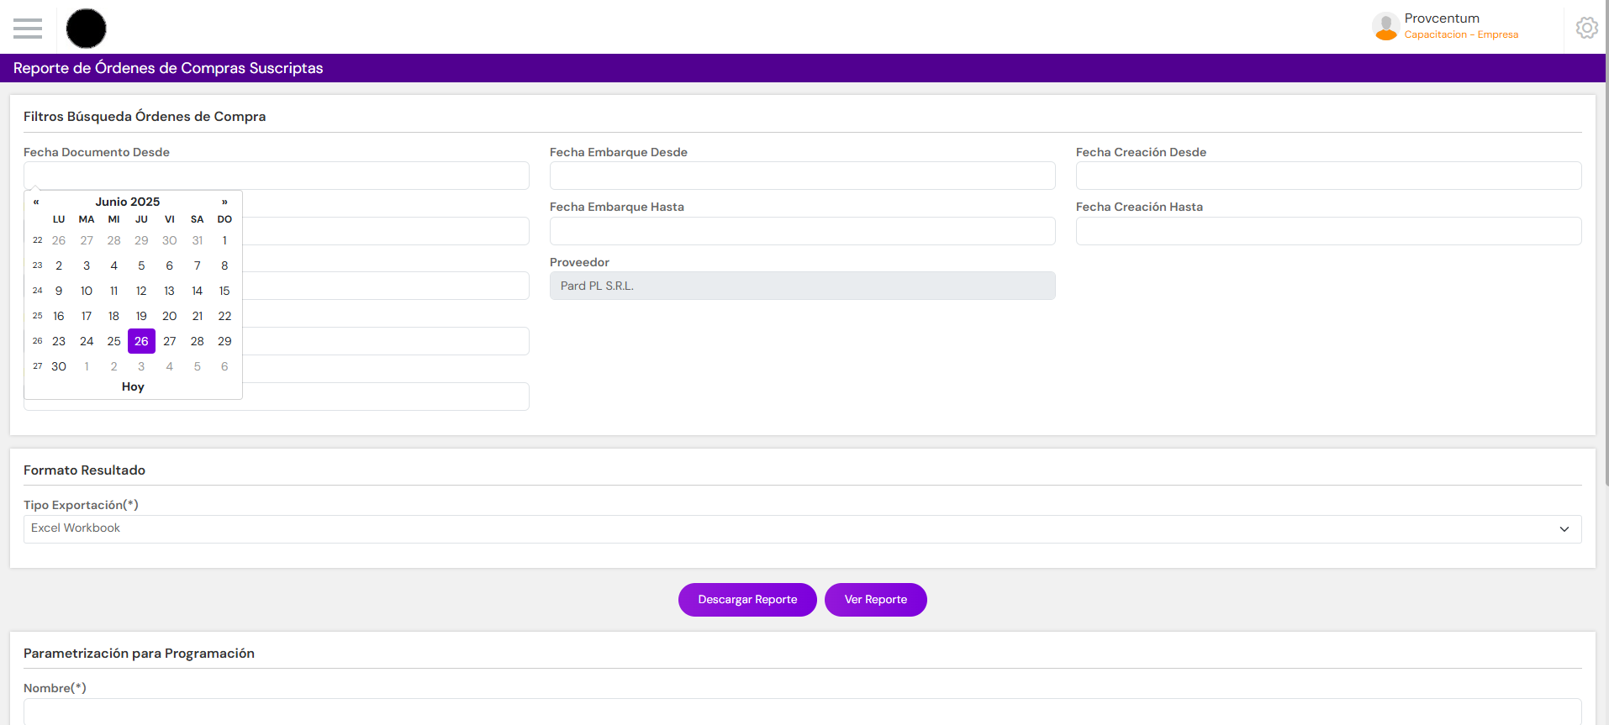1609x725 pixels.
Task: Click Capacitacion - Empresa link
Action: tap(1461, 34)
